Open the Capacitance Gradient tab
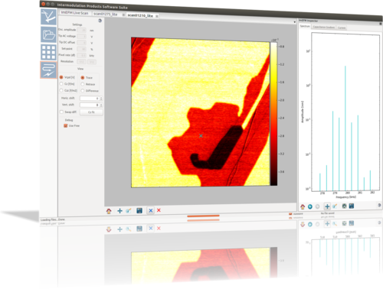 (324, 27)
